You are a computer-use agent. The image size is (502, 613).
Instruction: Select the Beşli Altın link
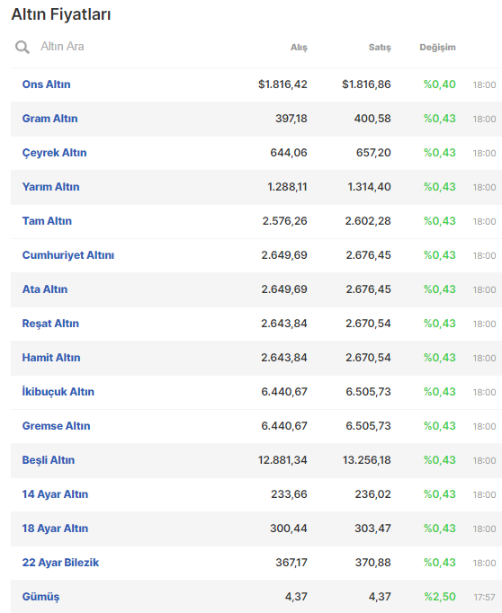point(49,460)
